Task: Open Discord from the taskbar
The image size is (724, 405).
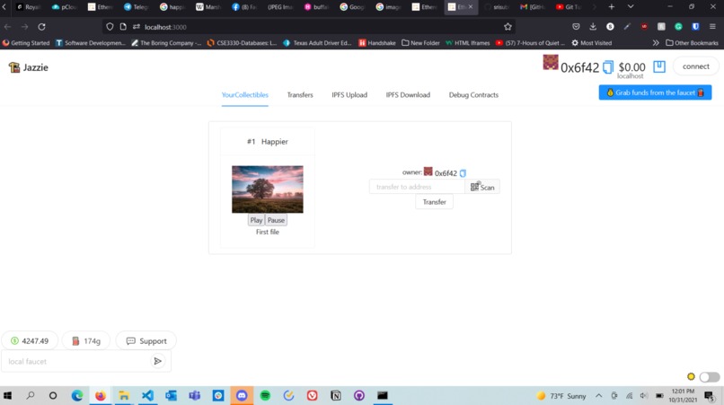Action: (242, 395)
